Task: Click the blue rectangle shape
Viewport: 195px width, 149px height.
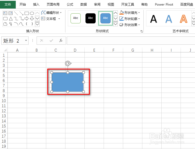Action: [68, 82]
